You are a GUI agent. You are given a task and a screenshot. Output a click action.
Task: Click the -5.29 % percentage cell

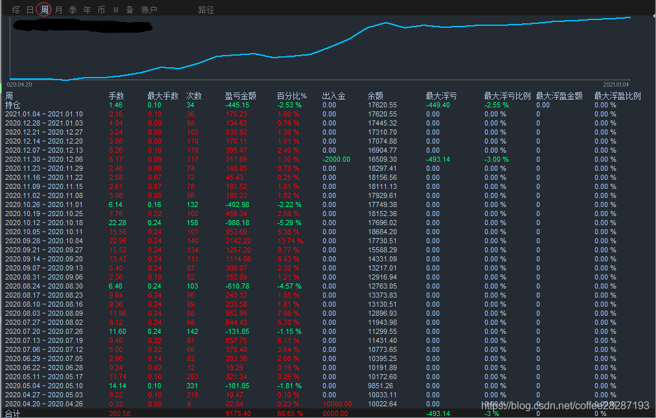pos(289,223)
